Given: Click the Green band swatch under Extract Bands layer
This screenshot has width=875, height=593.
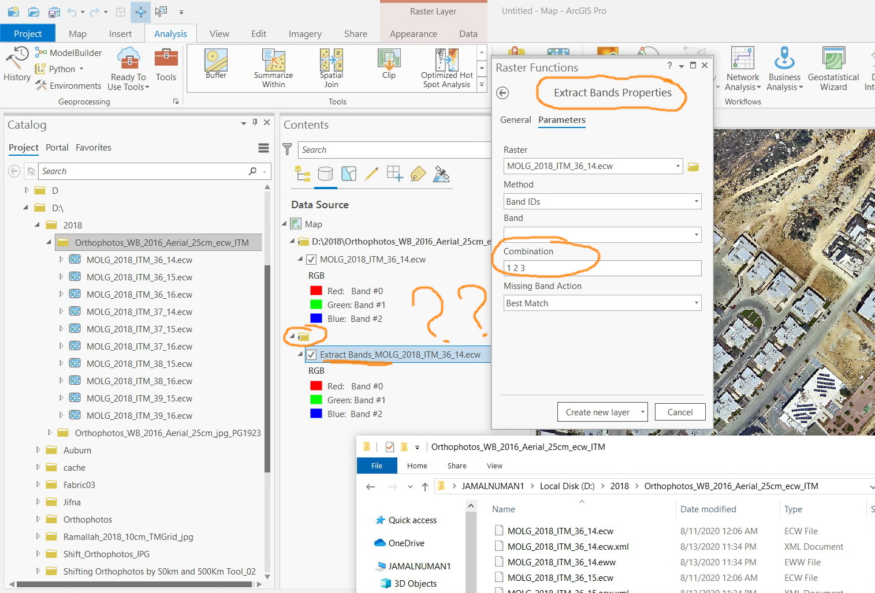Looking at the screenshot, I should point(316,400).
